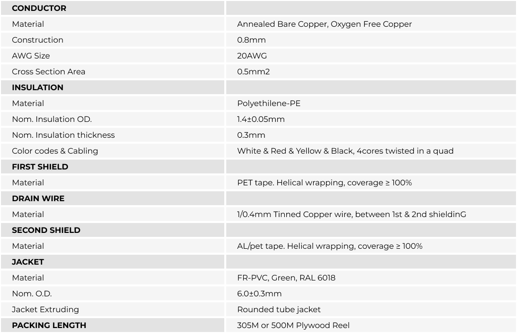Select the FR-PVC, Green, RAL 6018 value
The height and width of the screenshot is (333, 517).
286,277
